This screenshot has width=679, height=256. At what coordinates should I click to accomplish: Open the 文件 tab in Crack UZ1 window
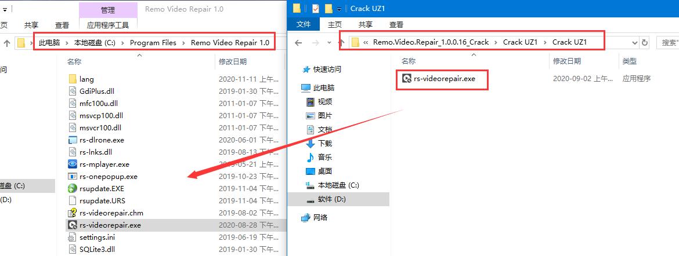click(304, 25)
